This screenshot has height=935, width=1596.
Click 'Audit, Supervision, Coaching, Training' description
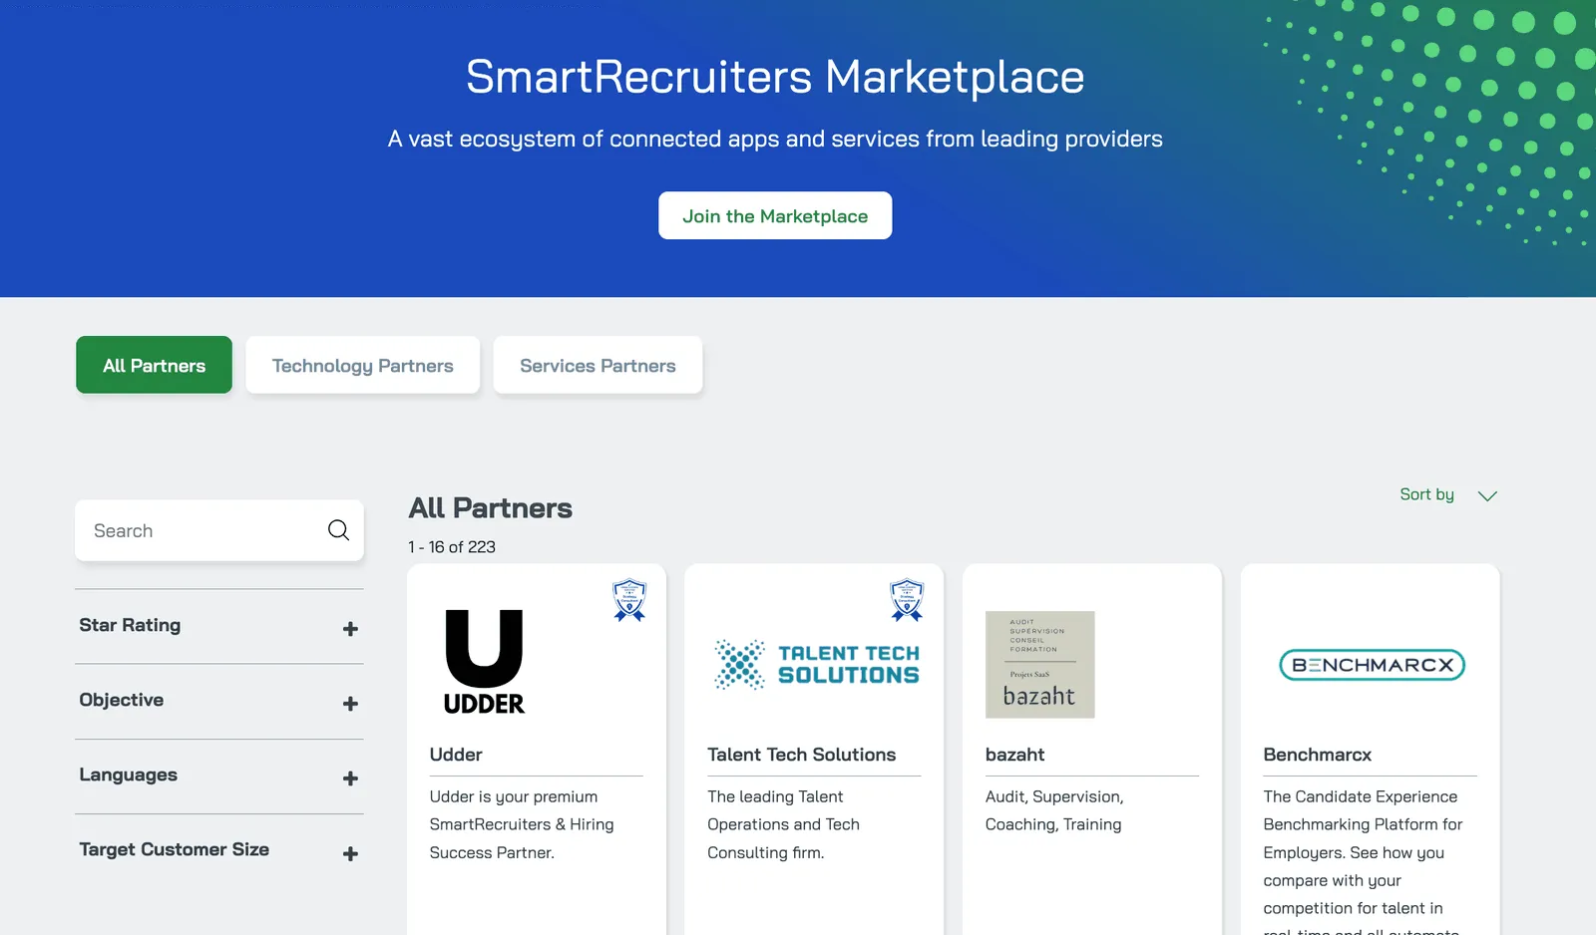pos(1054,810)
